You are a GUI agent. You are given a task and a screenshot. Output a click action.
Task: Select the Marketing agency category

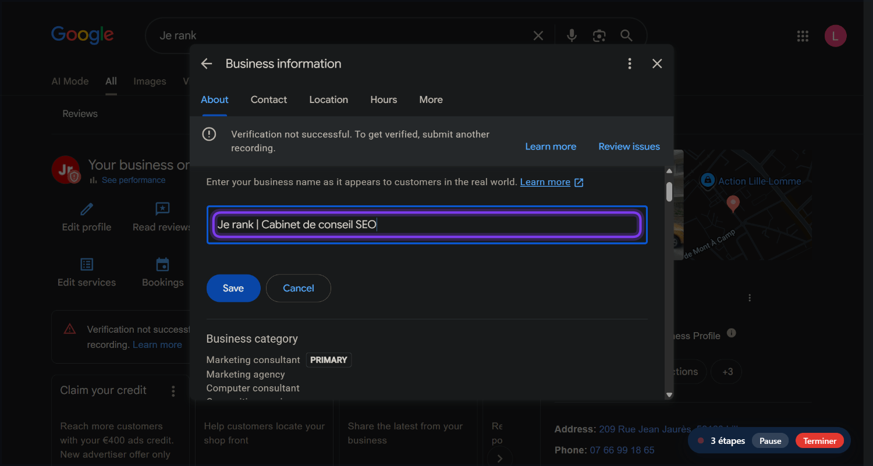pos(246,375)
